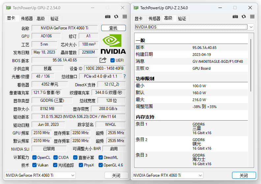Click the 条目 1 memory entry
The height and width of the screenshot is (184, 261).
[x=191, y=129]
